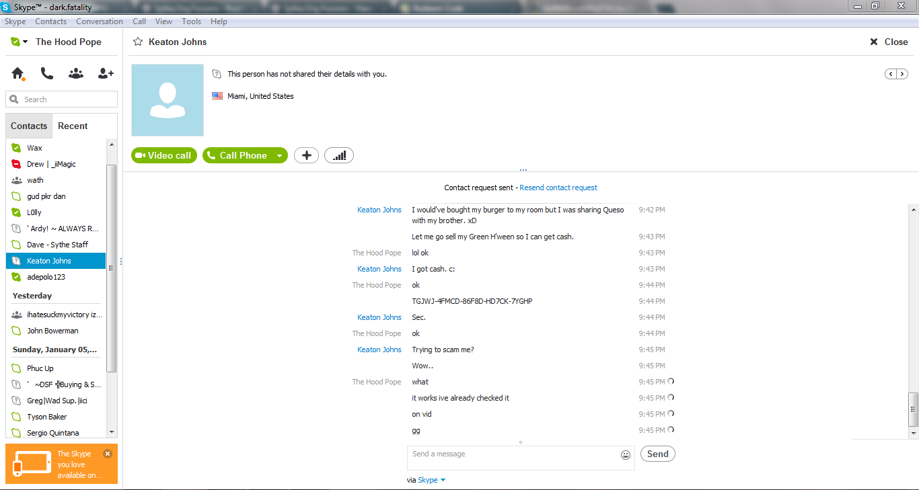919x490 pixels.
Task: Click Wax's online status icon
Action: point(17,148)
